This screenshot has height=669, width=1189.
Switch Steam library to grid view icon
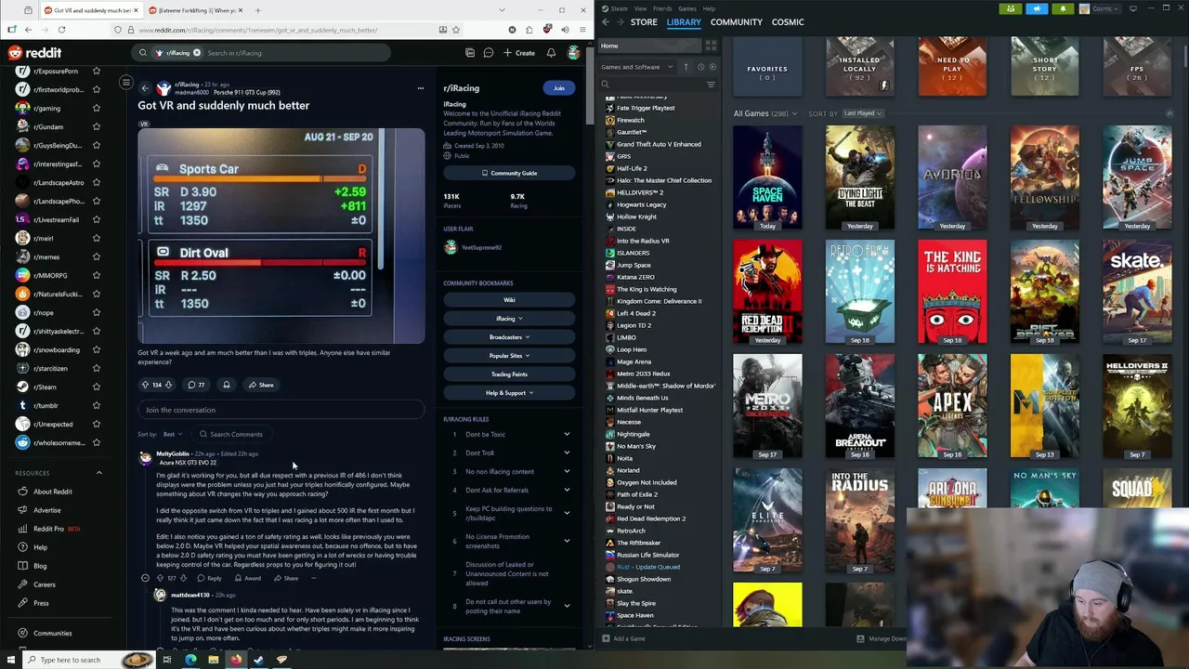711,46
